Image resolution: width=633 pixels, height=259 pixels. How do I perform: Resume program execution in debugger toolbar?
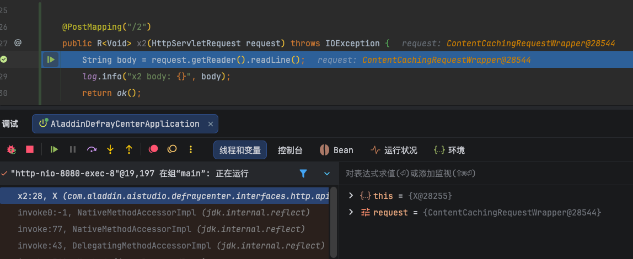click(x=54, y=149)
